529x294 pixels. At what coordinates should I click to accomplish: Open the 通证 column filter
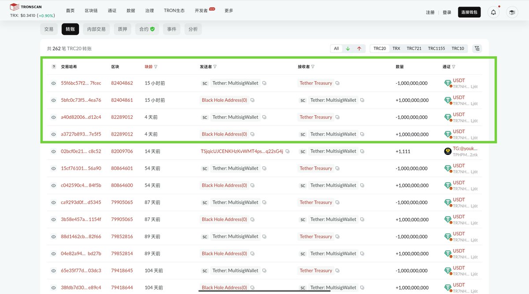(x=454, y=67)
